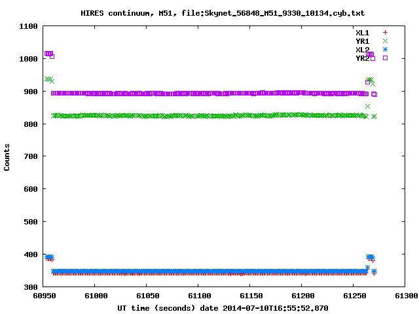Click x-axis tick label 61200
419x314 pixels.
click(302, 296)
